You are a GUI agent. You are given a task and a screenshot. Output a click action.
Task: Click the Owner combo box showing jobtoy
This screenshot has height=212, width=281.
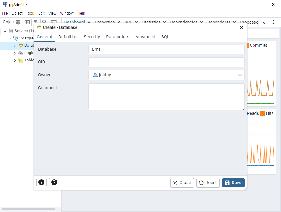tap(166, 75)
